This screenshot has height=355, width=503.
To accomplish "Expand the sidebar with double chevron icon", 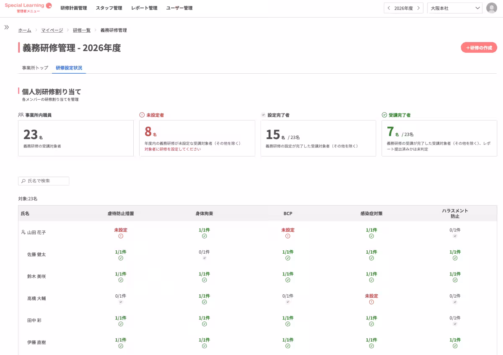I will click(x=7, y=27).
